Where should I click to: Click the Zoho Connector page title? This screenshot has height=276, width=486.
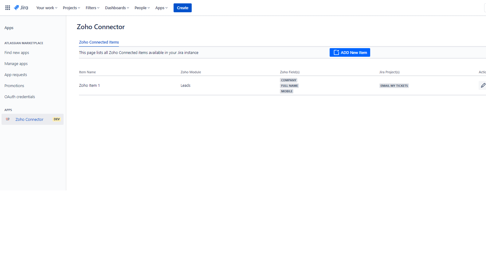(x=101, y=27)
